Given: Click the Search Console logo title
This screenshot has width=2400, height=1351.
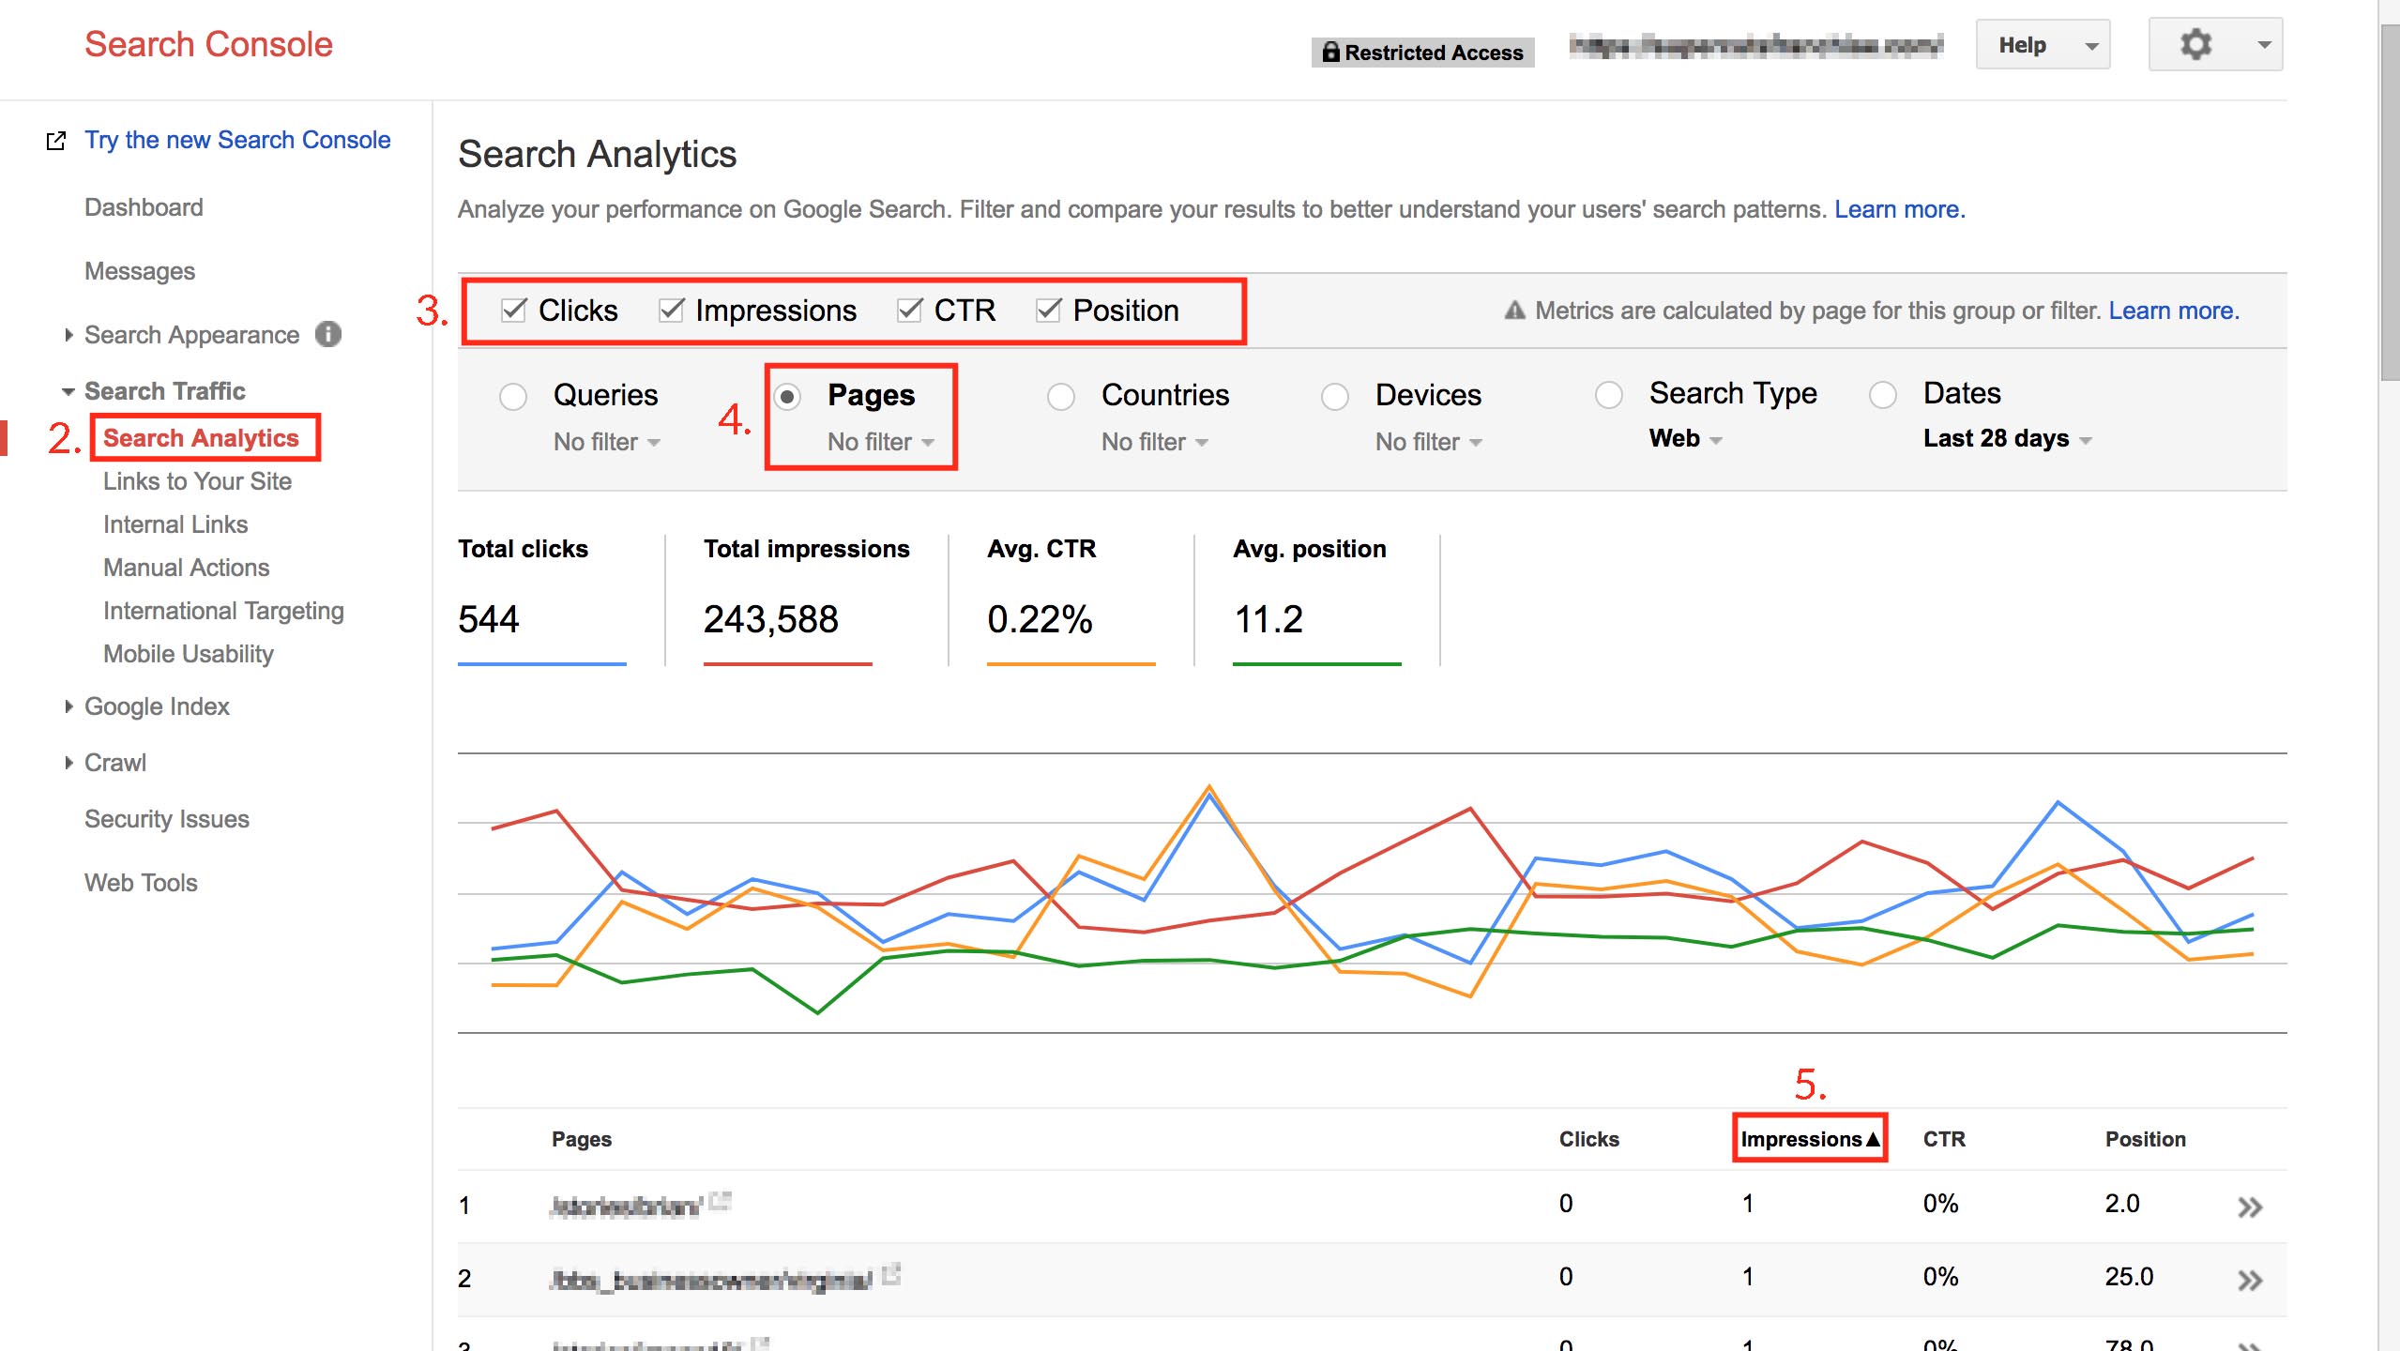Looking at the screenshot, I should pos(208,44).
